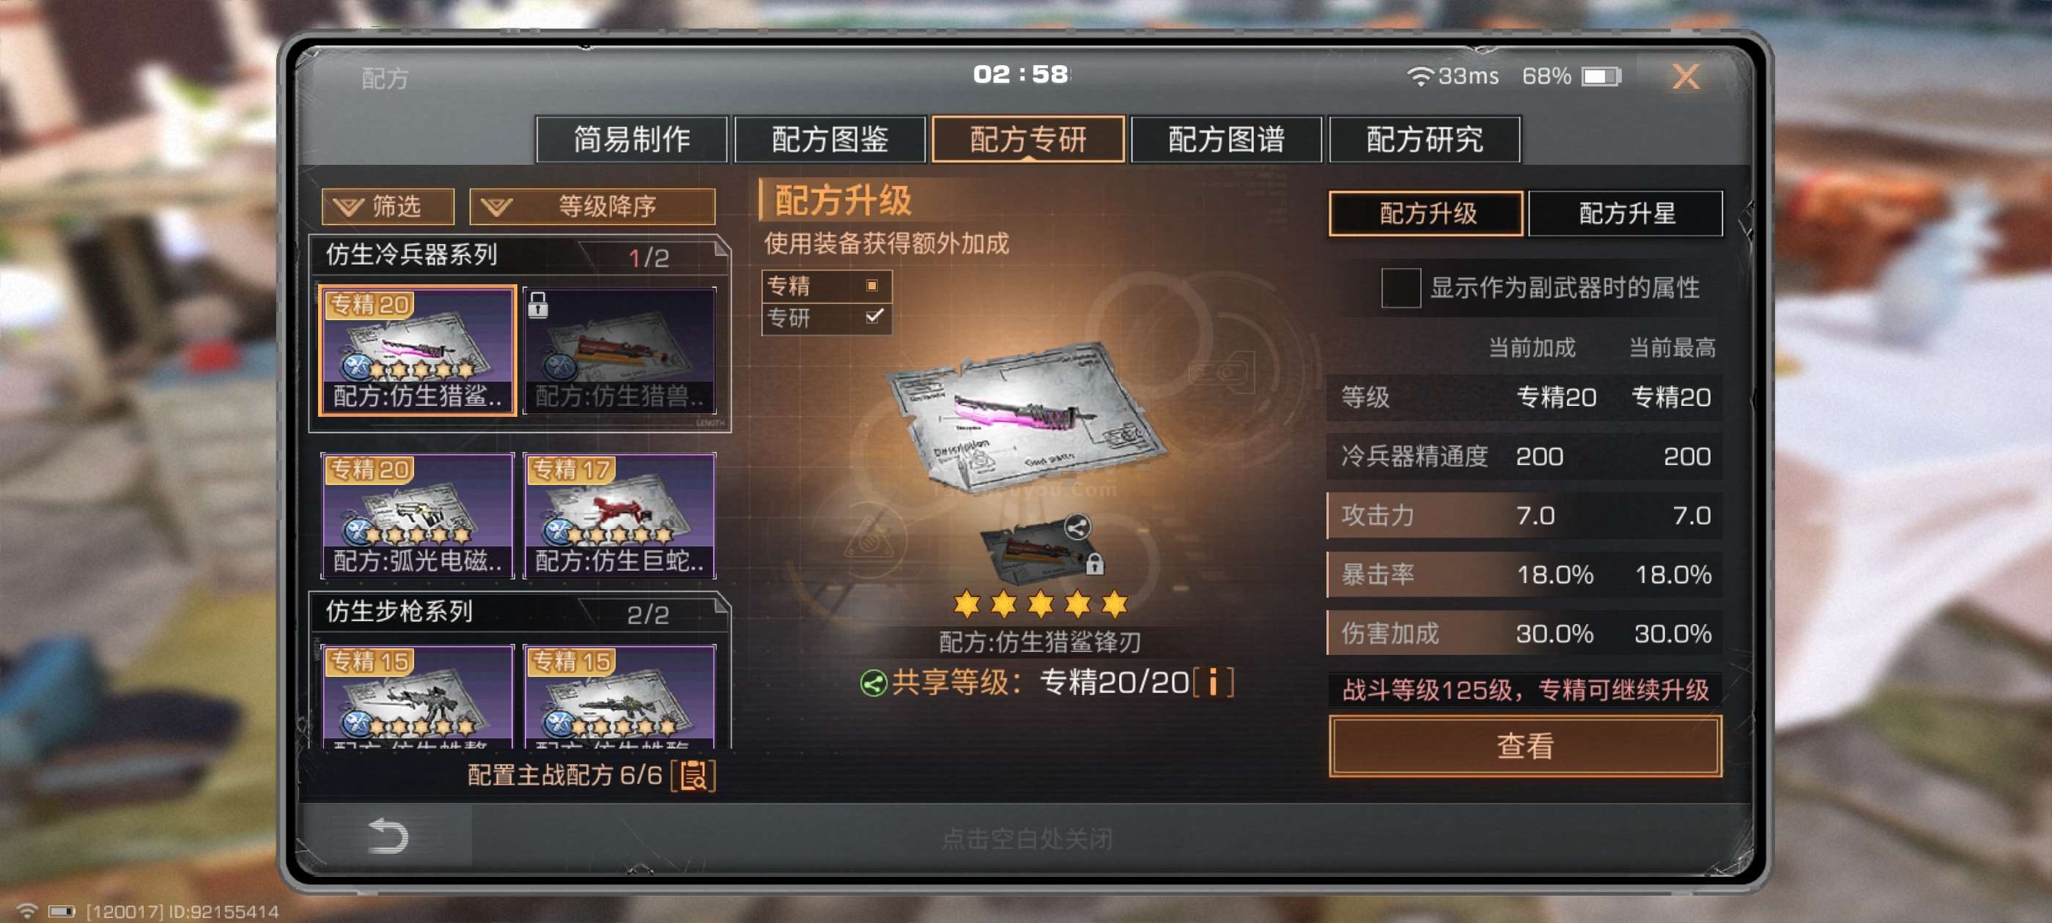Click the WiFi latency icon in top bar
2052x923 pixels.
(x=1420, y=76)
